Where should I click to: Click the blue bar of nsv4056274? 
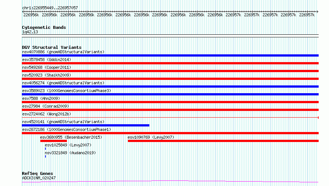click(x=170, y=87)
